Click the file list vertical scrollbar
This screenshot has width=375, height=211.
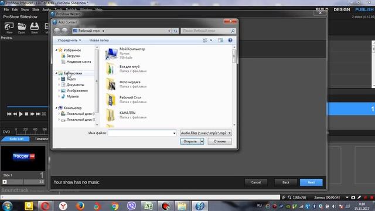click(234, 86)
